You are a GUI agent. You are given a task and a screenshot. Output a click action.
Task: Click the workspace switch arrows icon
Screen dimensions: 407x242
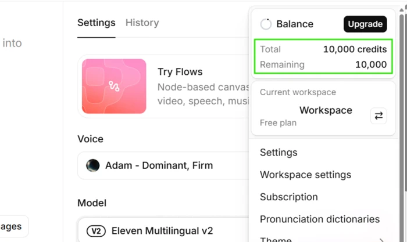pyautogui.click(x=379, y=115)
